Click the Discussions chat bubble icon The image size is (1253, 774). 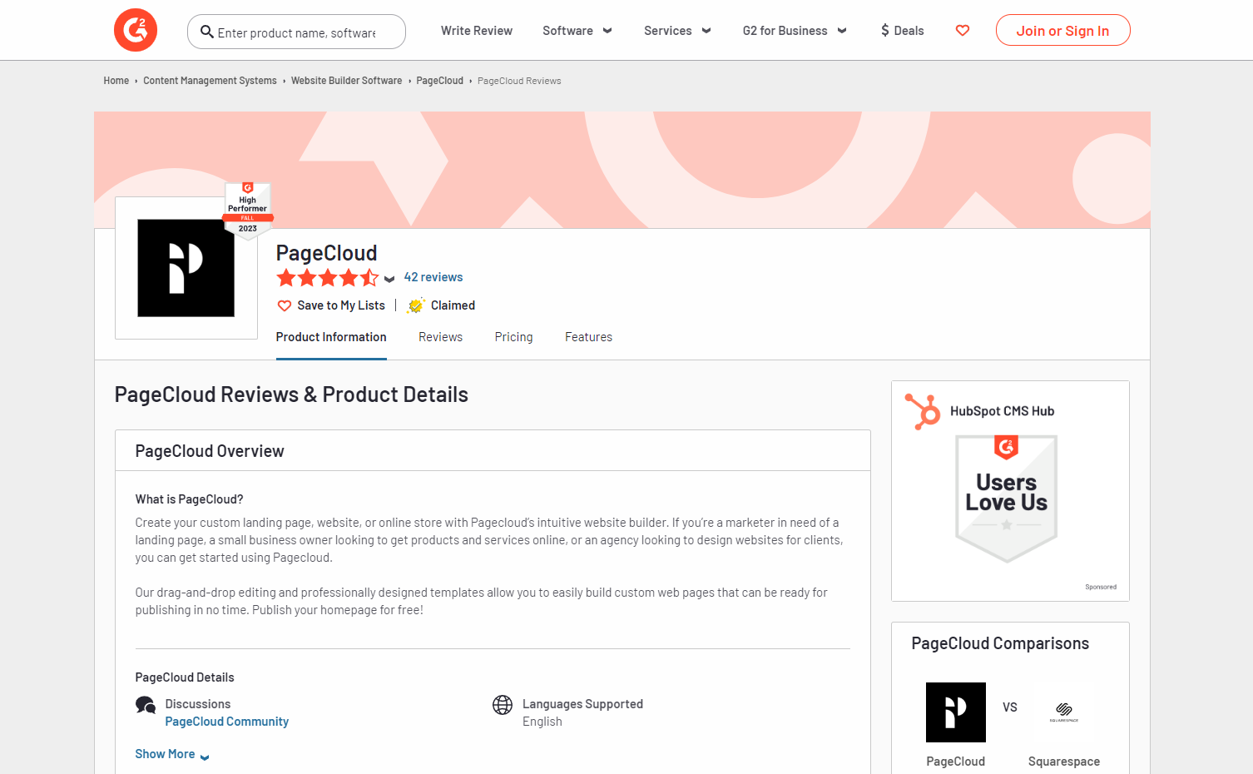point(146,705)
